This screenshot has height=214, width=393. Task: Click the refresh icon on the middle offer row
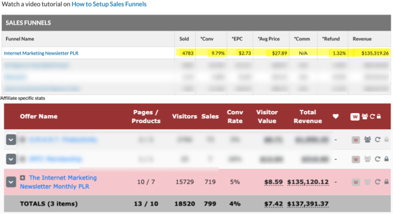[x=377, y=159]
